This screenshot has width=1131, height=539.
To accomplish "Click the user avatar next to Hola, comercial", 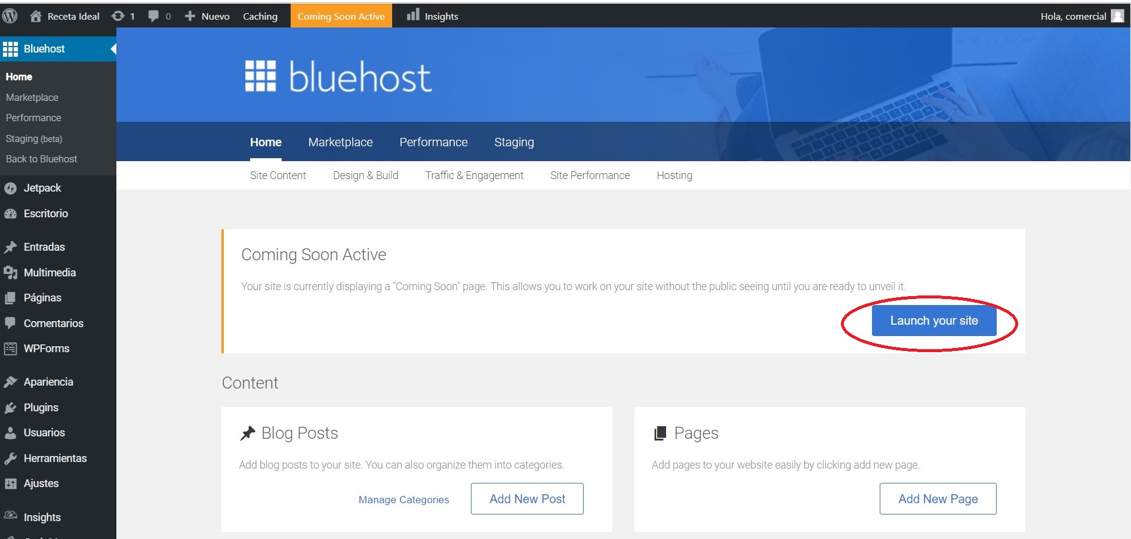I will [1117, 16].
